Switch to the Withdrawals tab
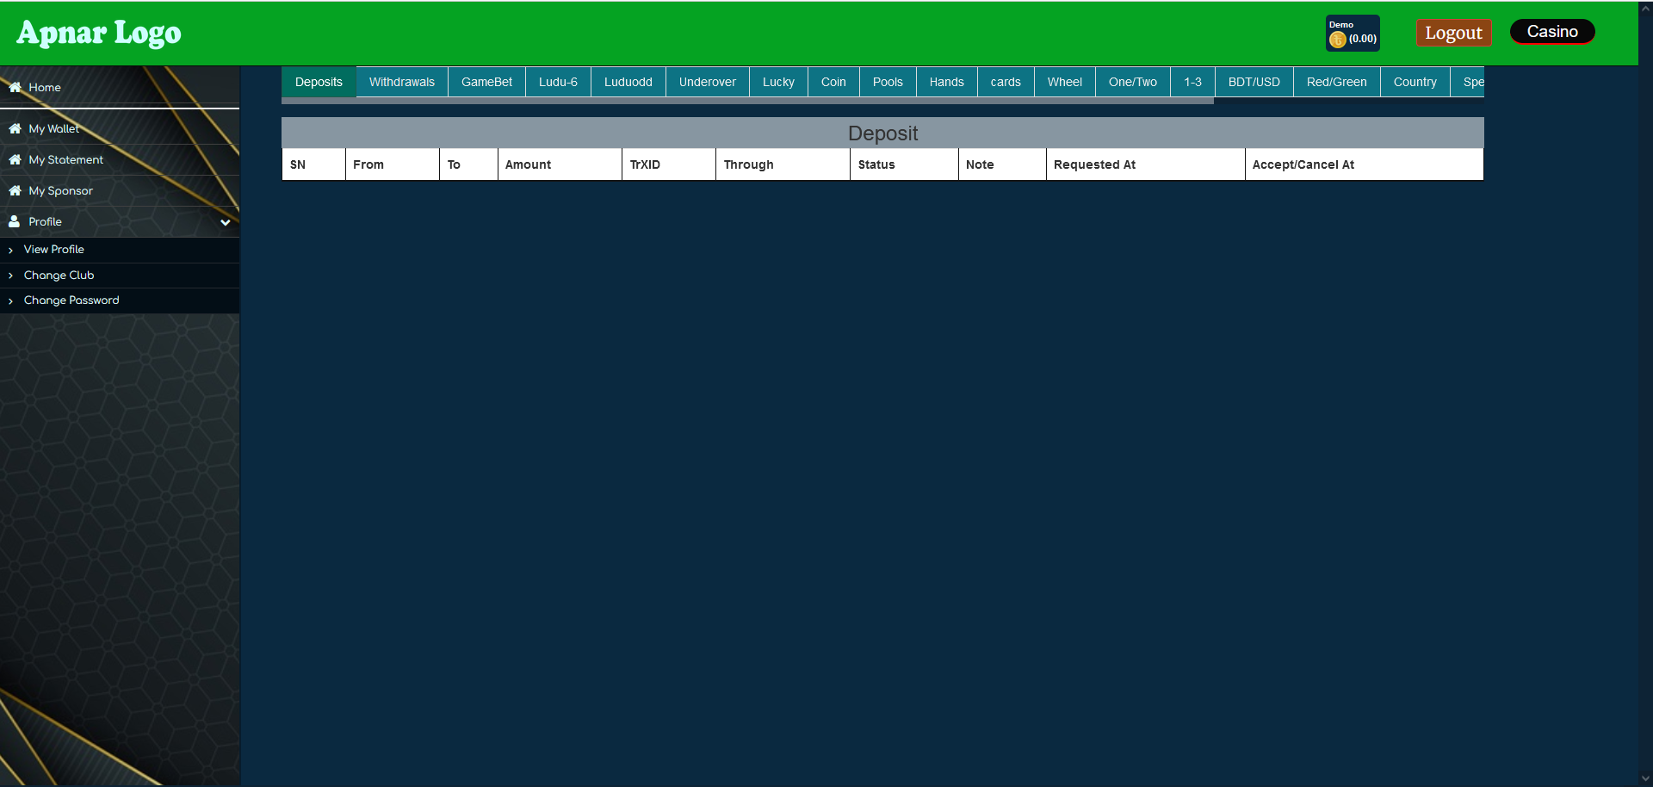Image resolution: width=1653 pixels, height=787 pixels. tap(401, 82)
